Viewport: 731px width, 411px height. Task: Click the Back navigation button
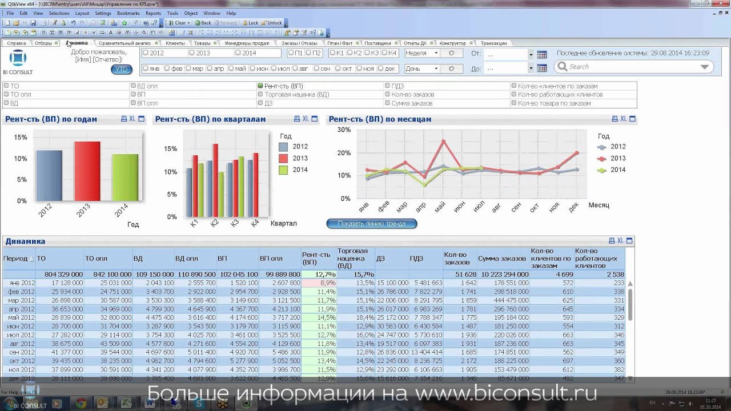coord(203,23)
